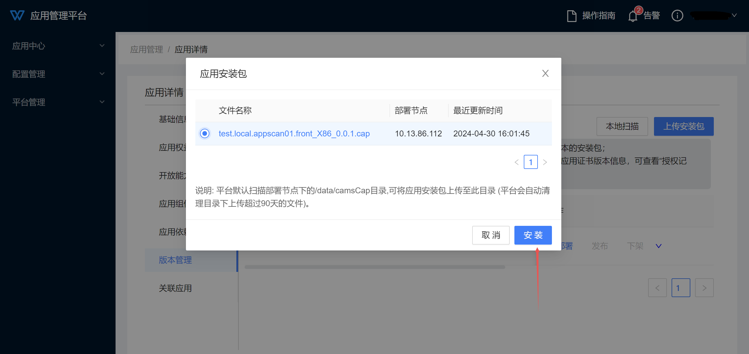Click the W platform logo icon
The width and height of the screenshot is (749, 354).
pos(17,15)
